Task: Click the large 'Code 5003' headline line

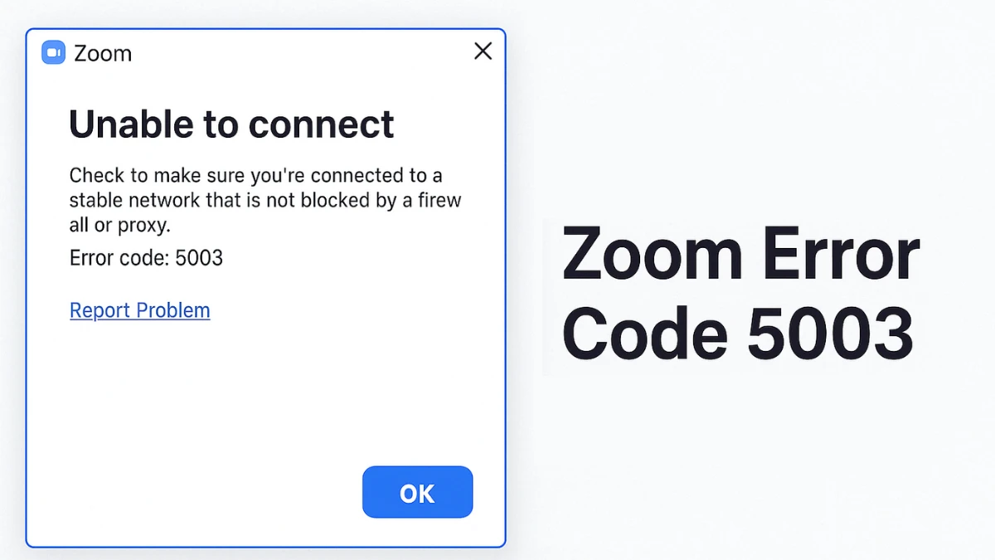Action: point(738,334)
